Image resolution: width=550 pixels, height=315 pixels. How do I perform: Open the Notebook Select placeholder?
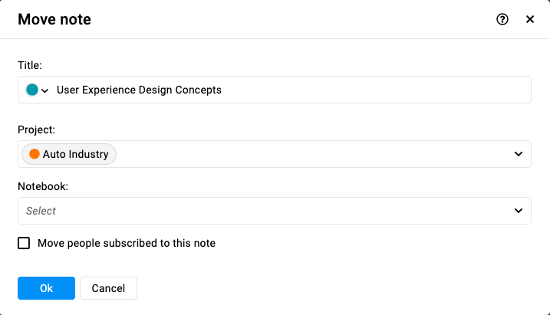(41, 211)
